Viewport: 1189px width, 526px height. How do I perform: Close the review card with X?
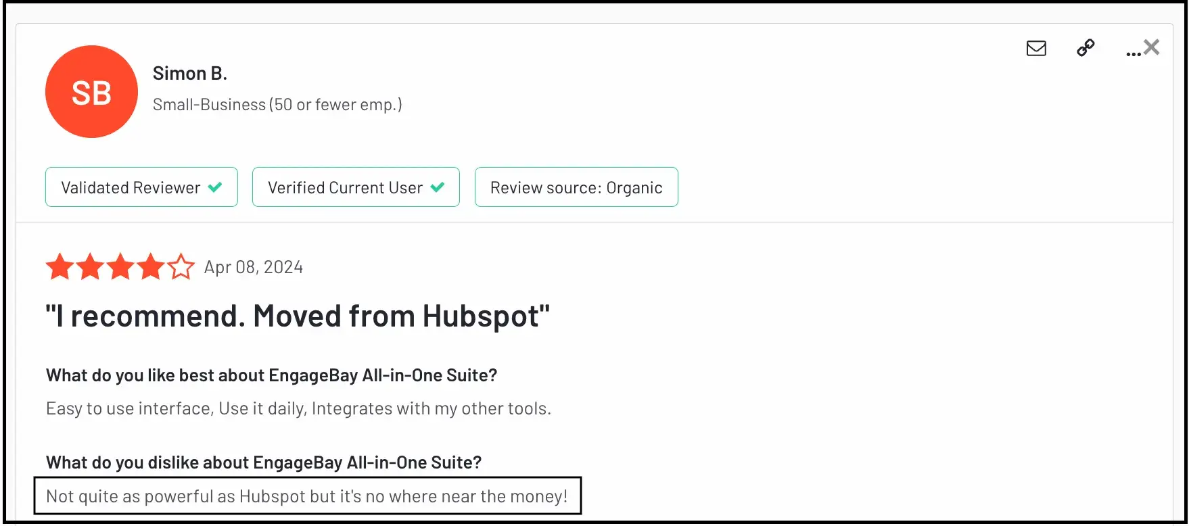click(1152, 47)
